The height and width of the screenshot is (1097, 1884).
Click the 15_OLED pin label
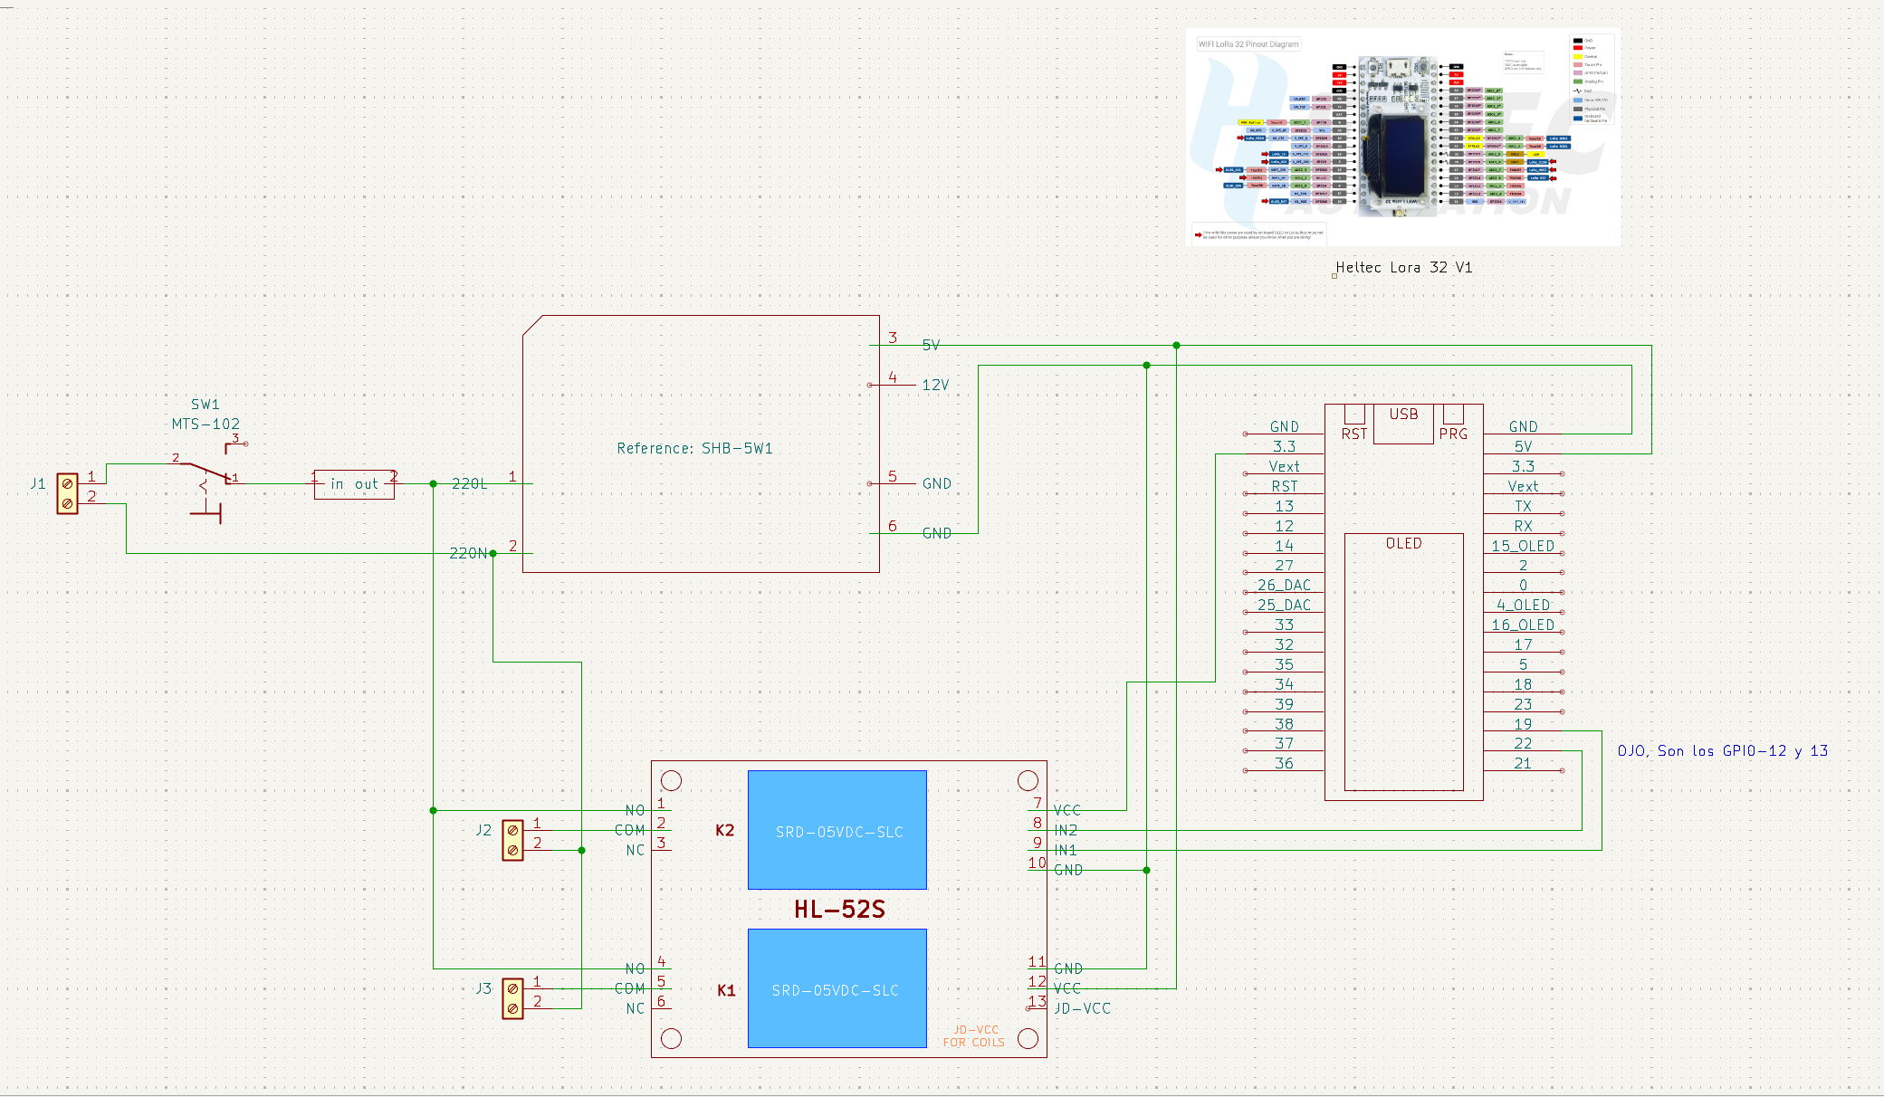(x=1523, y=546)
